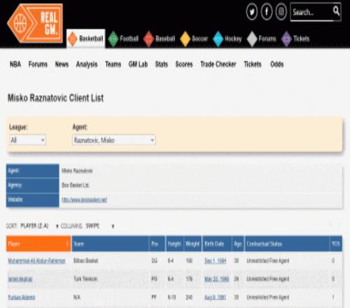Click the green Football diamond icon
The height and width of the screenshot is (308, 350).
point(113,38)
